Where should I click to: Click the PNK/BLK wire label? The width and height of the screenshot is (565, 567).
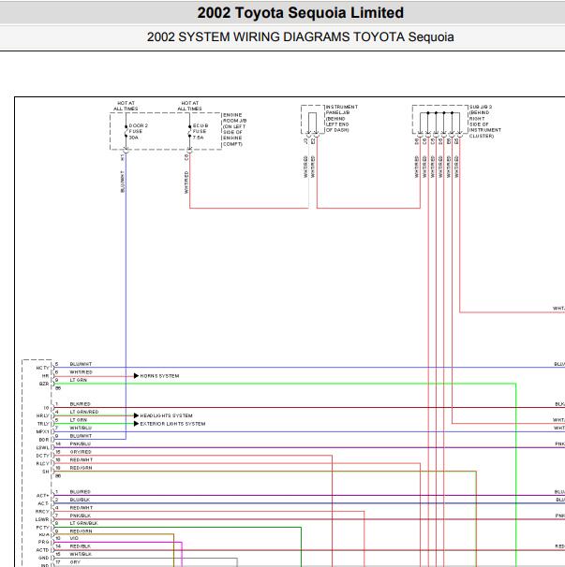pos(81,516)
